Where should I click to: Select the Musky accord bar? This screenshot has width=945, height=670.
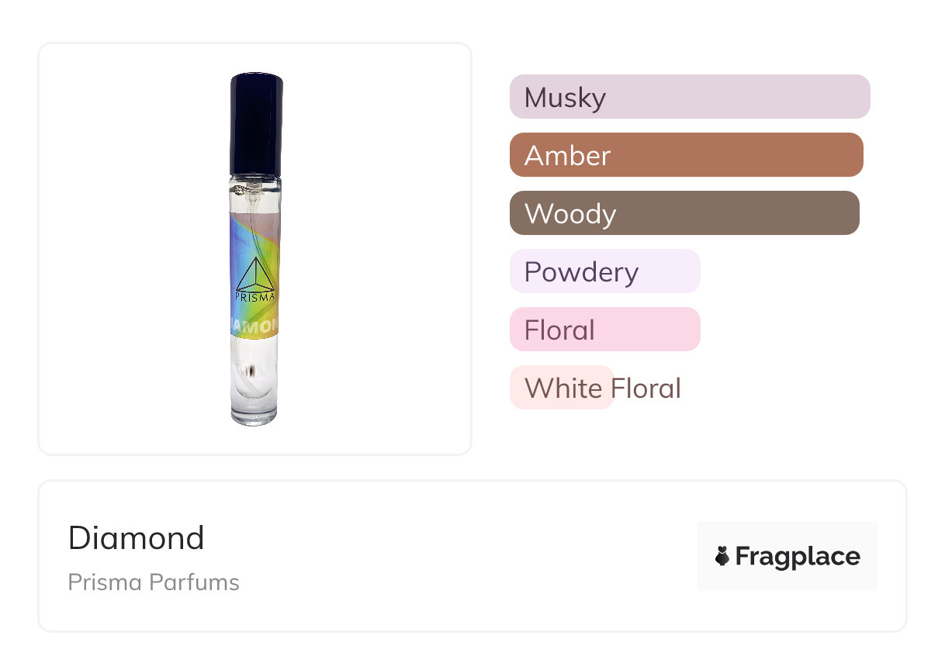click(690, 97)
